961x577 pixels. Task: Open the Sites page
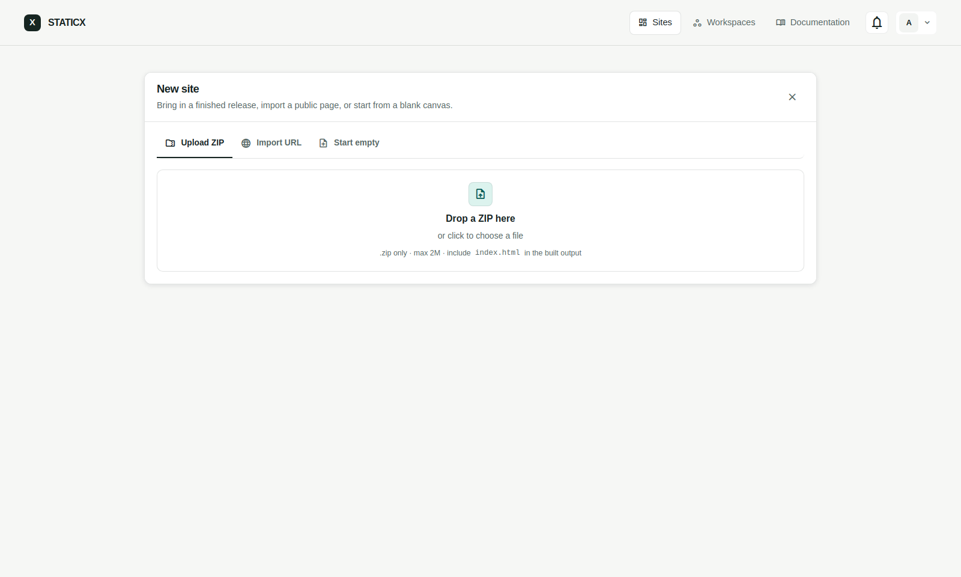(x=655, y=23)
